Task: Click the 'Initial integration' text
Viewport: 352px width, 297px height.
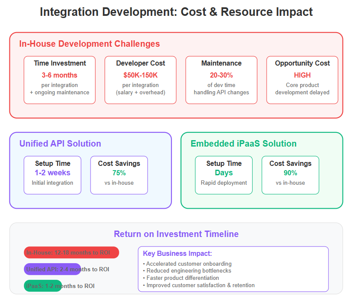Action: 53,183
